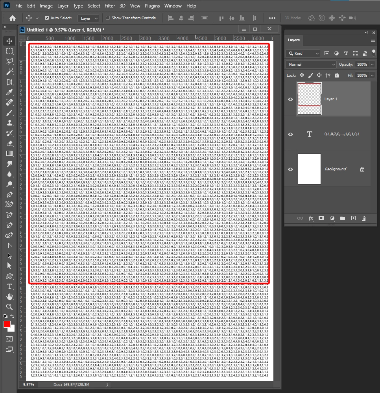The width and height of the screenshot is (380, 393).
Task: Open the Filter menu
Action: tap(109, 6)
